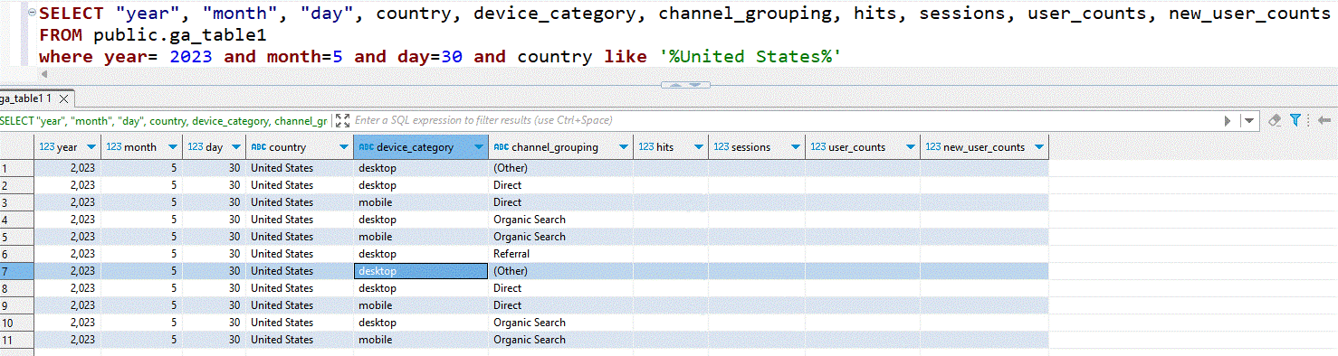Open the month column filter dropdown
The image size is (1338, 356).
(x=173, y=147)
